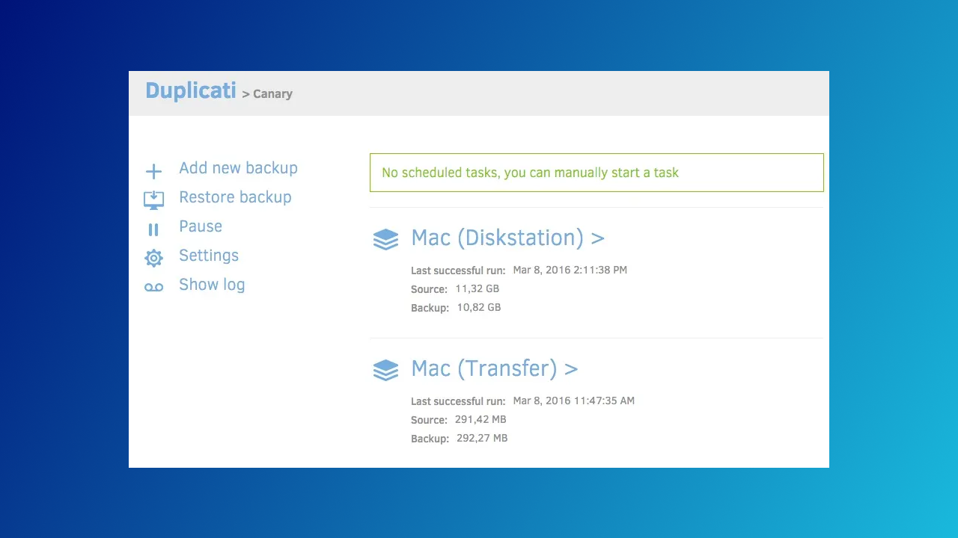Click the Mac (Diskstation) last successful run date

click(570, 270)
